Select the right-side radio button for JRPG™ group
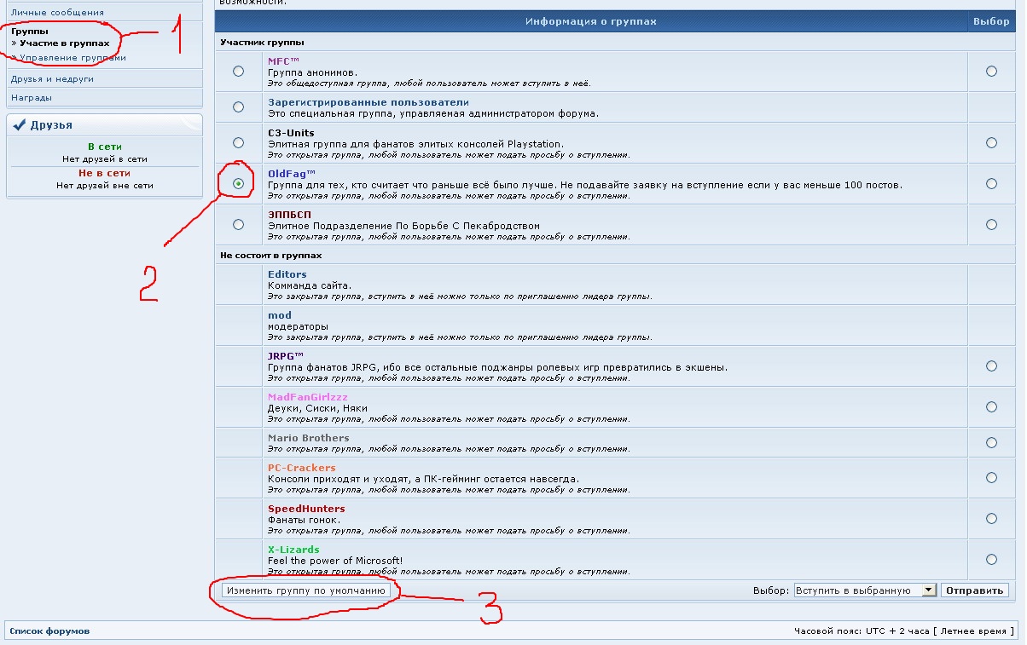1027x645 pixels. tap(991, 366)
